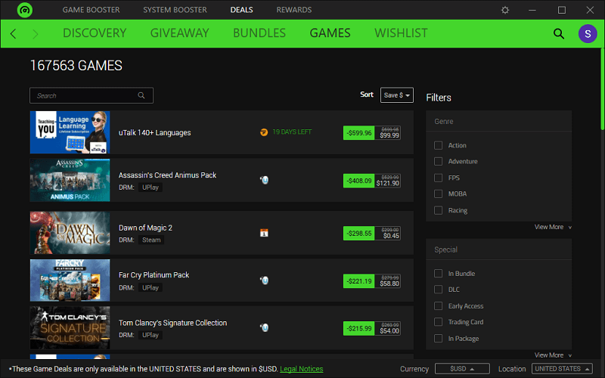Screen dimensions: 605x378
Task: Open the purple S profile avatar
Action: 588,33
